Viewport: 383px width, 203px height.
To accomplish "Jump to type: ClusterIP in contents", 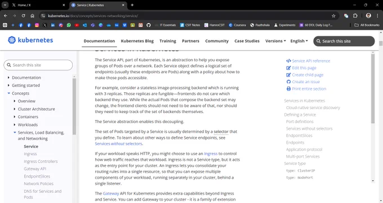I will point(300,170).
